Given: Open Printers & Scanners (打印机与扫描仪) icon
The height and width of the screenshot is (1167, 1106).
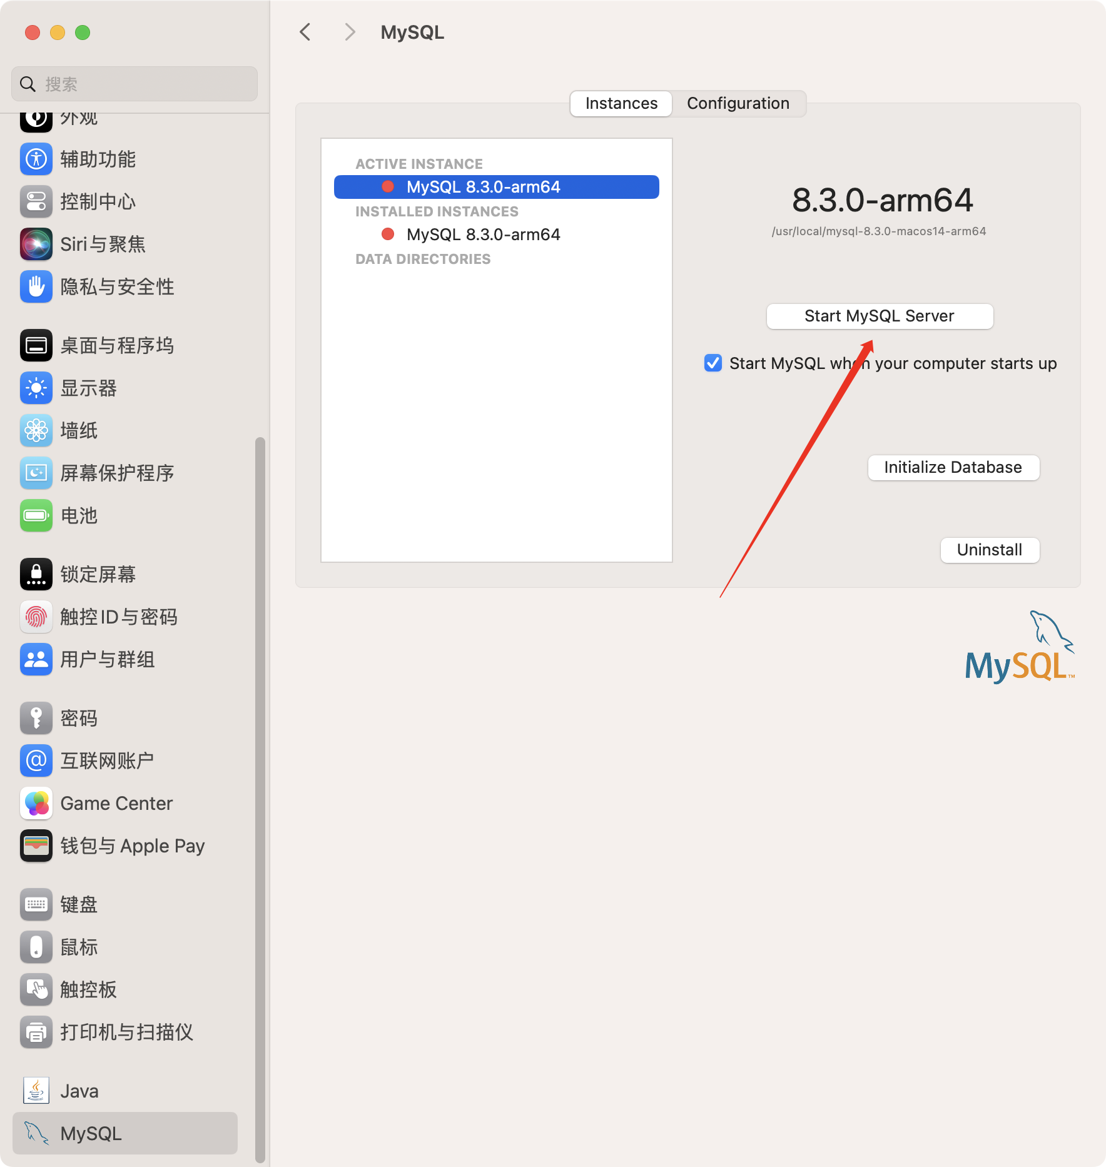Looking at the screenshot, I should (36, 1032).
